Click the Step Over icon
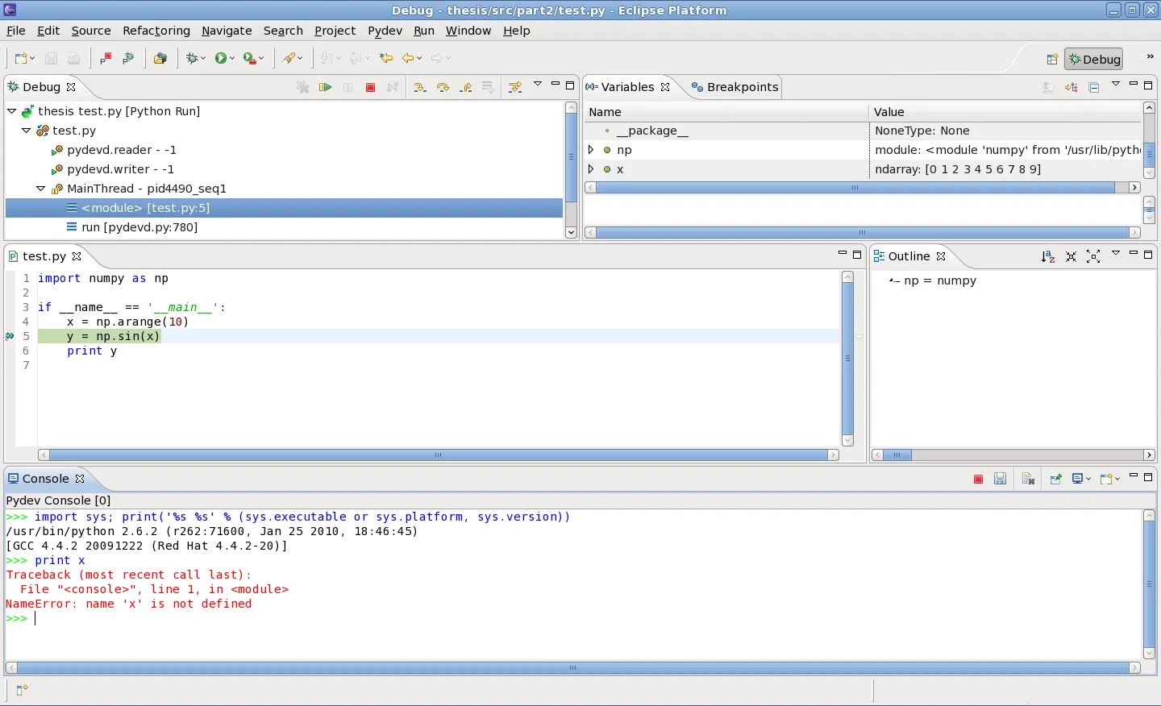The height and width of the screenshot is (706, 1161). tap(443, 87)
